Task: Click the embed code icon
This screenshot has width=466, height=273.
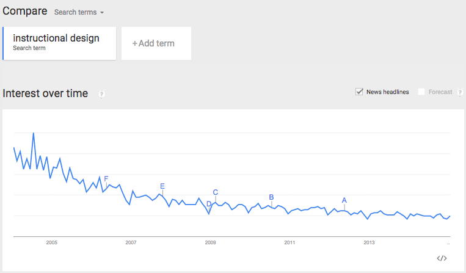Action: point(442,258)
